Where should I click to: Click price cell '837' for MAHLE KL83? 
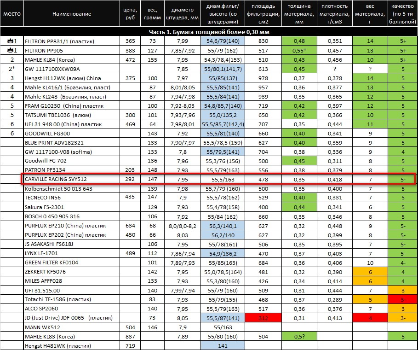(x=130, y=336)
